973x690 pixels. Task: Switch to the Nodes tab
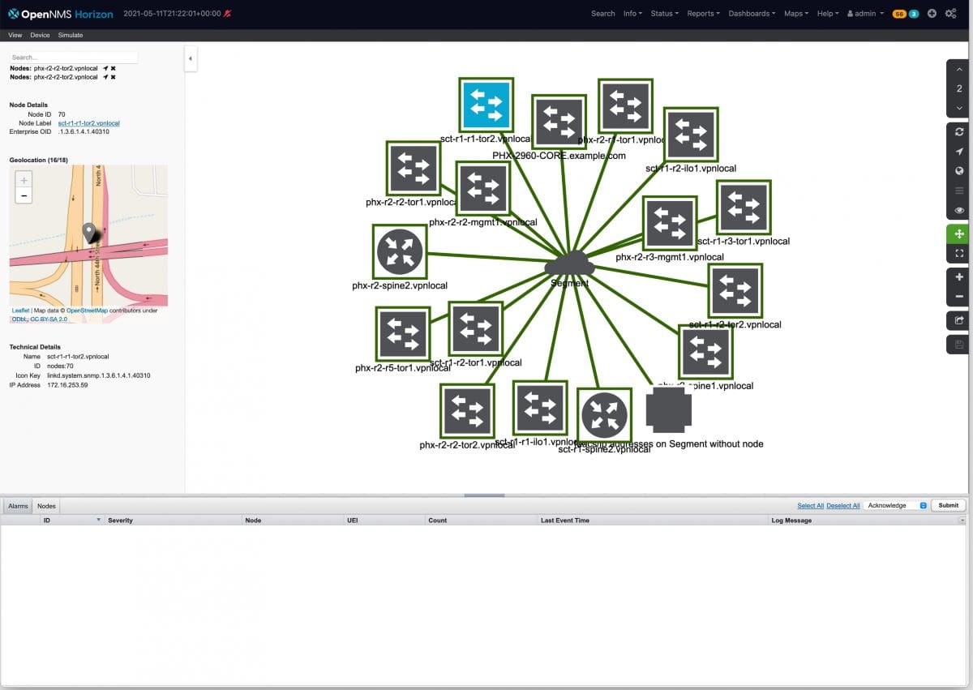tap(45, 505)
